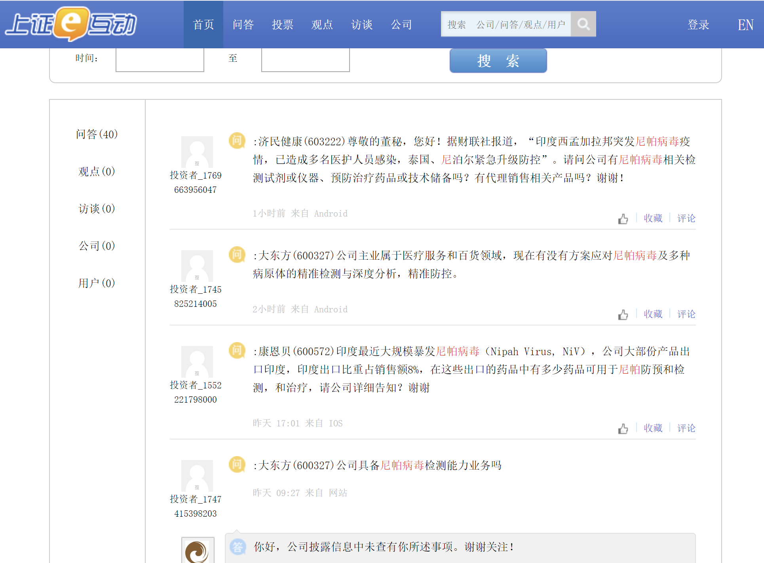Select 公司(0) in the left sidebar
The image size is (764, 563).
pyautogui.click(x=96, y=245)
